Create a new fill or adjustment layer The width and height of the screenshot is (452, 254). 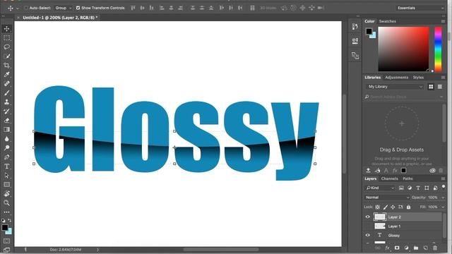[407, 248]
